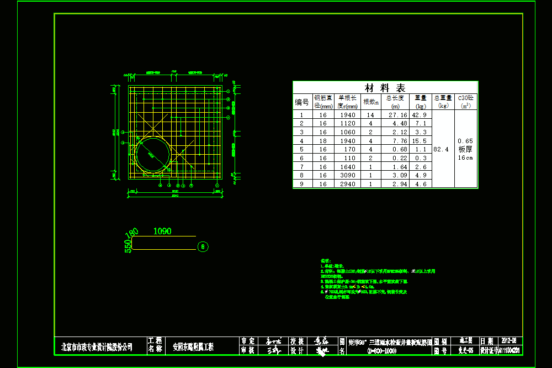Click the 单根长度 column header
This screenshot has height=368, width=552.
tap(347, 102)
